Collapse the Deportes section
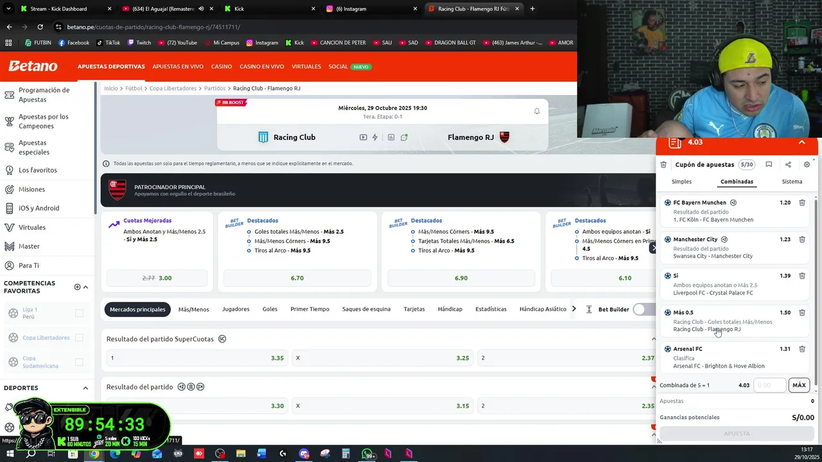 click(x=85, y=388)
